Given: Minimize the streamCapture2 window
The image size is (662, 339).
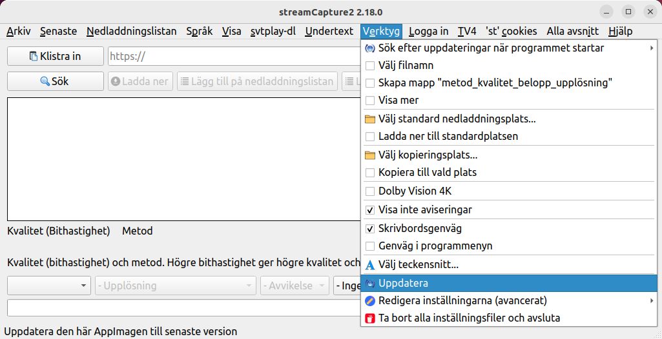Looking at the screenshot, I should click(606, 12).
